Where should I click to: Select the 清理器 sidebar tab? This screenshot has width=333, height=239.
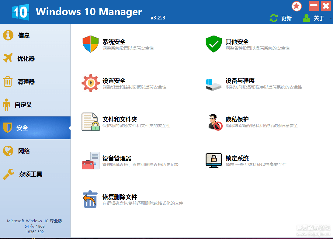click(35, 81)
